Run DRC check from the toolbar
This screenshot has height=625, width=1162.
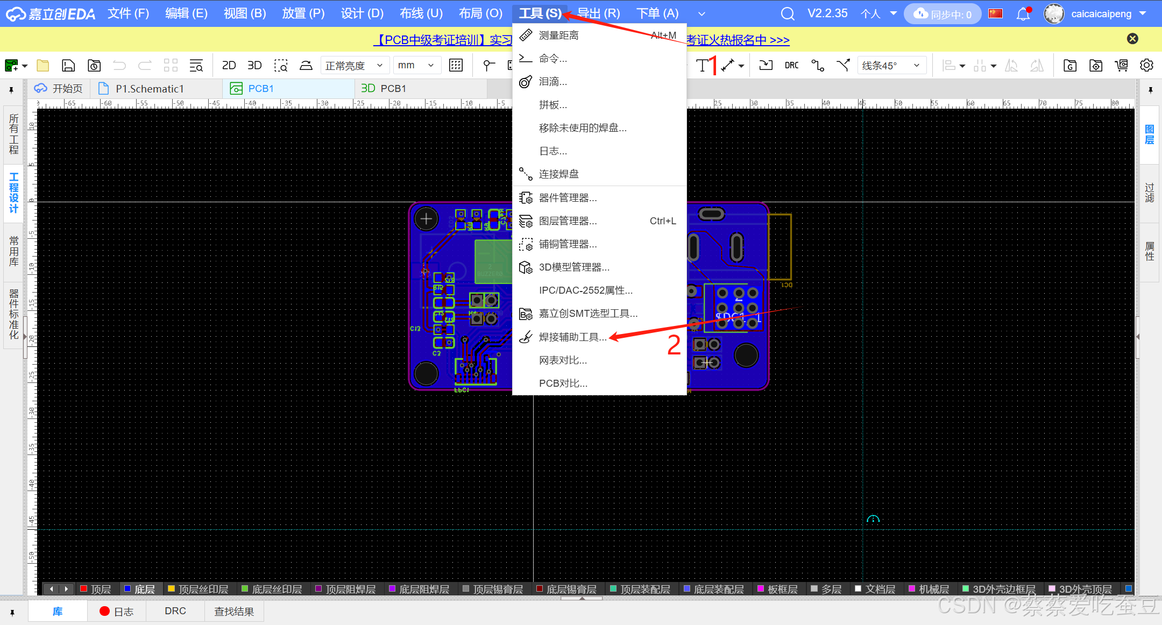[791, 66]
